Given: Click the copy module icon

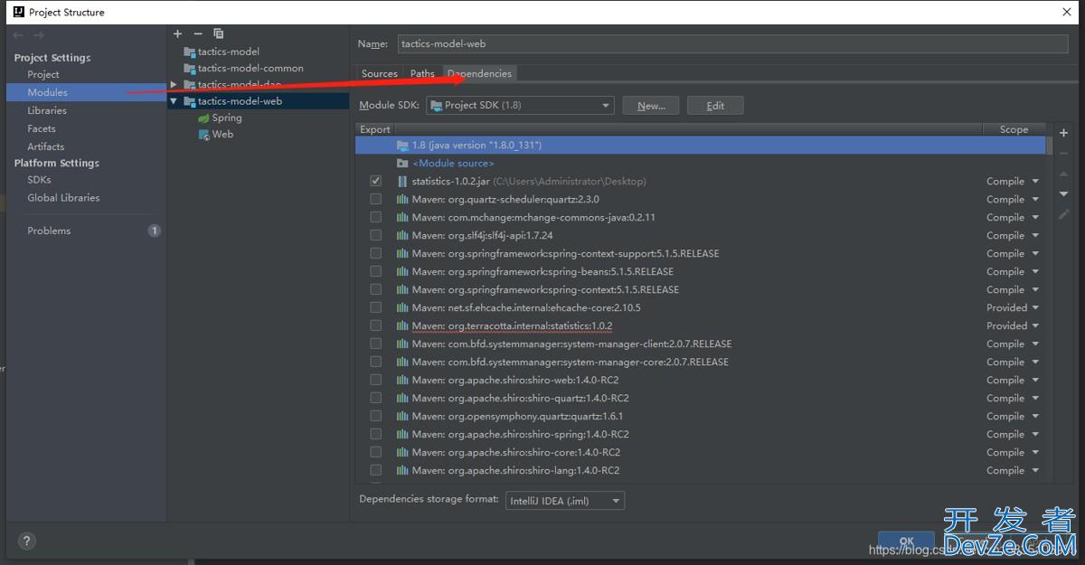Looking at the screenshot, I should 218,33.
